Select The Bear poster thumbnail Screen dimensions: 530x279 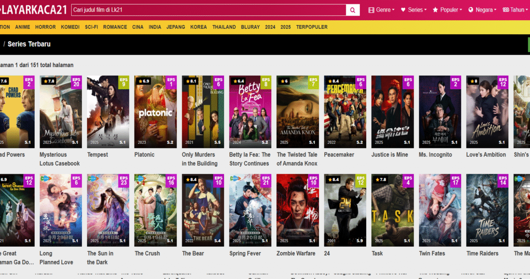click(x=203, y=210)
